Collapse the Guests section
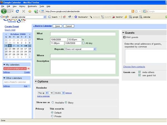Viewport: 167px width, 125px height. 123,32
